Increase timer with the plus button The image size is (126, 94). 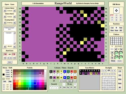[75, 84]
